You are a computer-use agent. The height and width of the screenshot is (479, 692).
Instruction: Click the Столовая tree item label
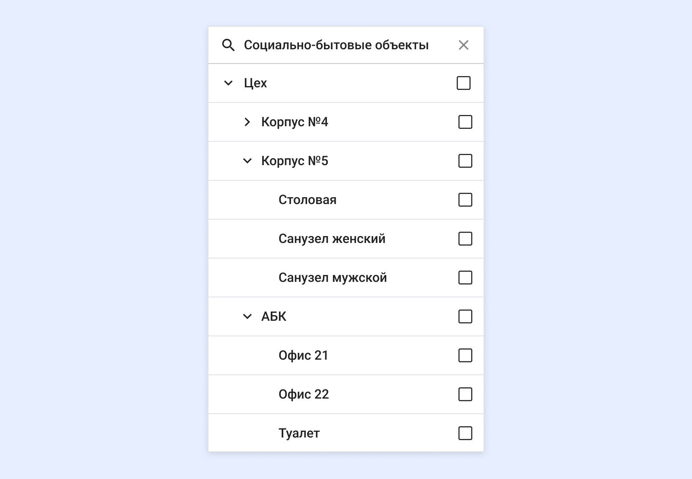(307, 200)
